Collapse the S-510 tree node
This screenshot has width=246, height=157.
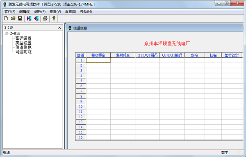pos(7,34)
